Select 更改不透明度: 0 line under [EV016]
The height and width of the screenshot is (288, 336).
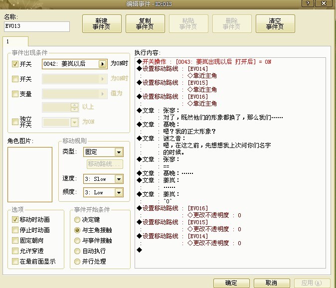[214, 215]
